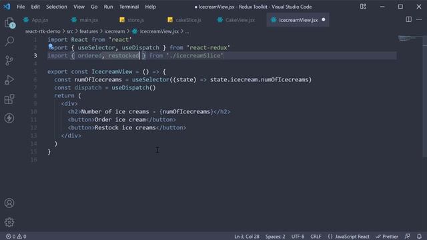Customize layout icon in title bar
427x240 pixels.
tap(363, 7)
